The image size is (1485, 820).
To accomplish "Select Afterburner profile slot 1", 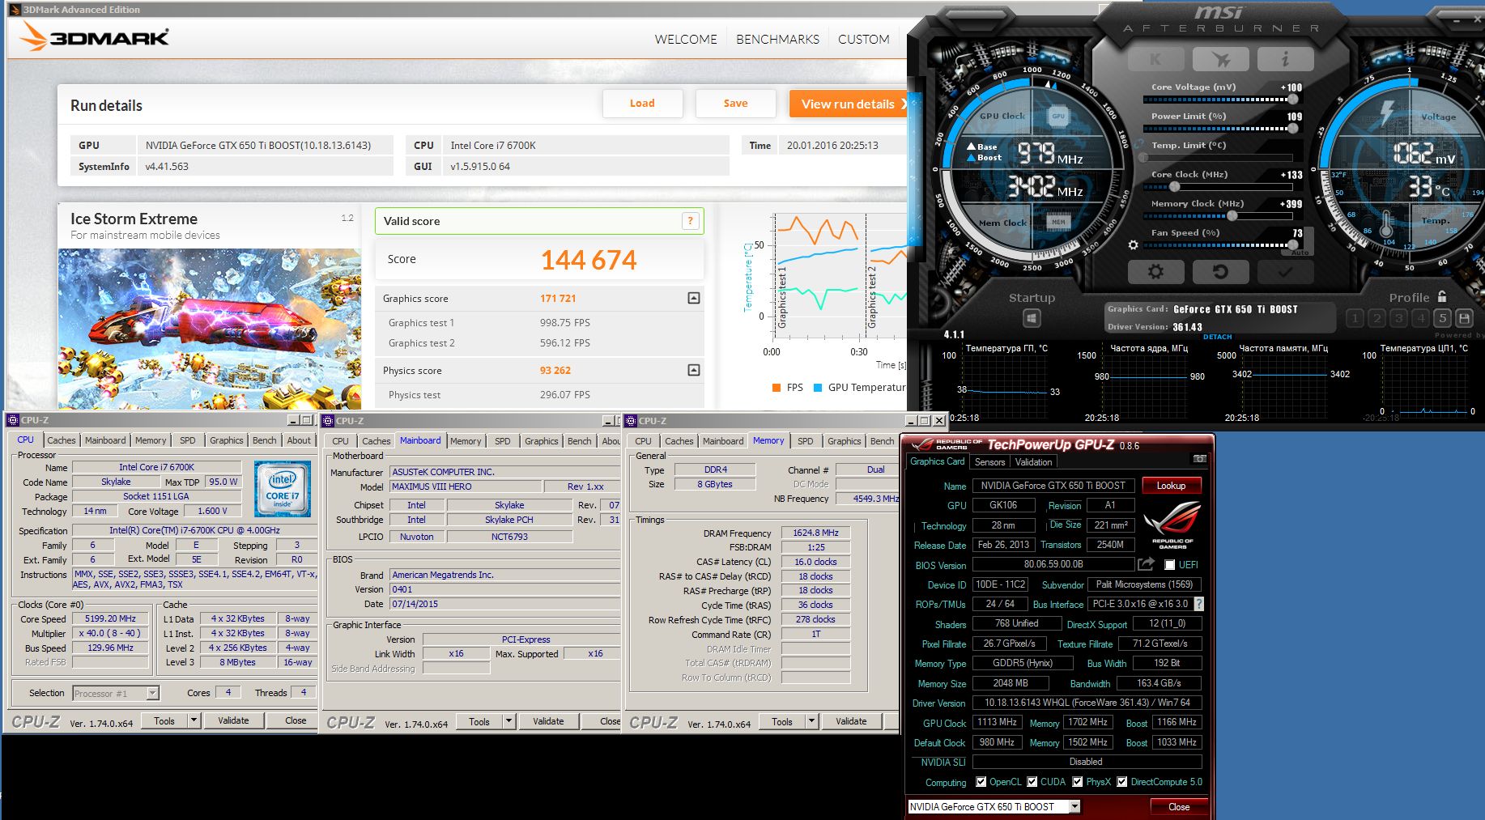I will pyautogui.click(x=1355, y=318).
